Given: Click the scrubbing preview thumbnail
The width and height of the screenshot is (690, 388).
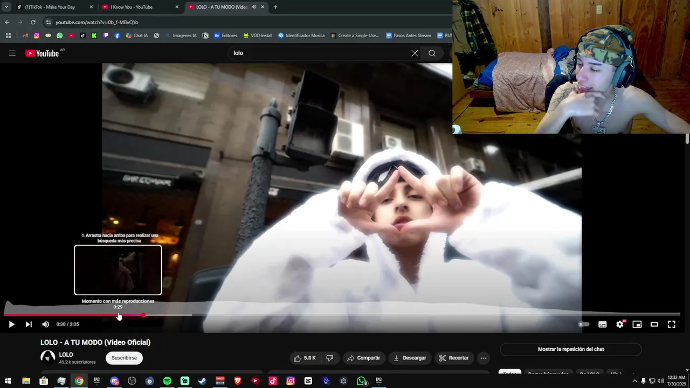Looking at the screenshot, I should (x=118, y=270).
